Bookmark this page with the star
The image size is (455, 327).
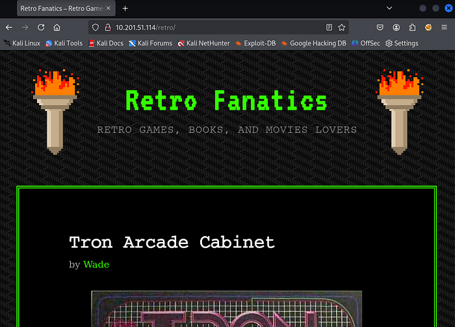pos(341,27)
